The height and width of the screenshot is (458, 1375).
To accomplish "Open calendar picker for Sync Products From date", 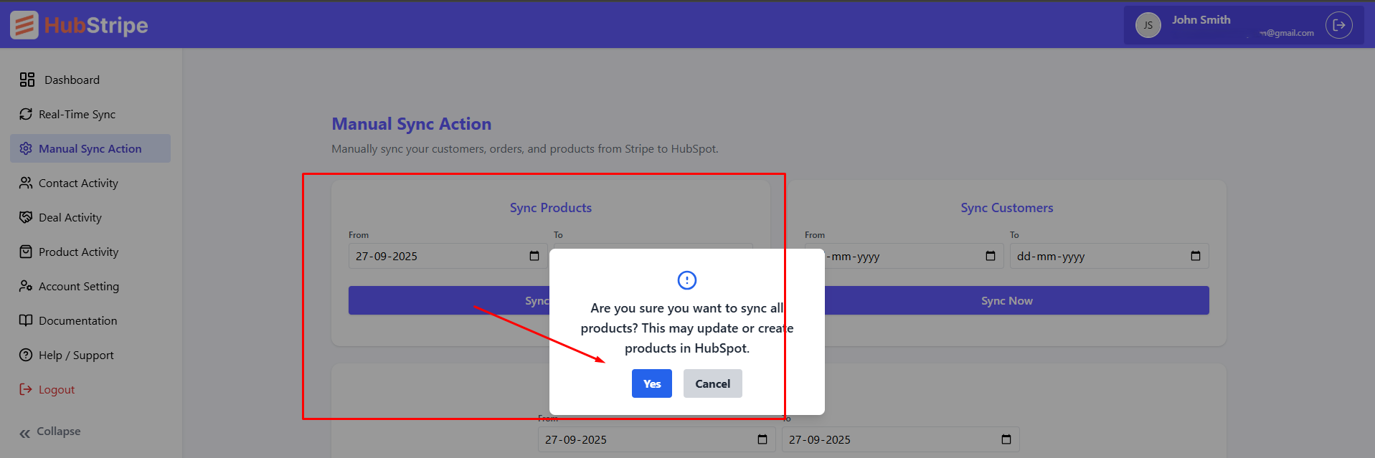I will pos(534,256).
